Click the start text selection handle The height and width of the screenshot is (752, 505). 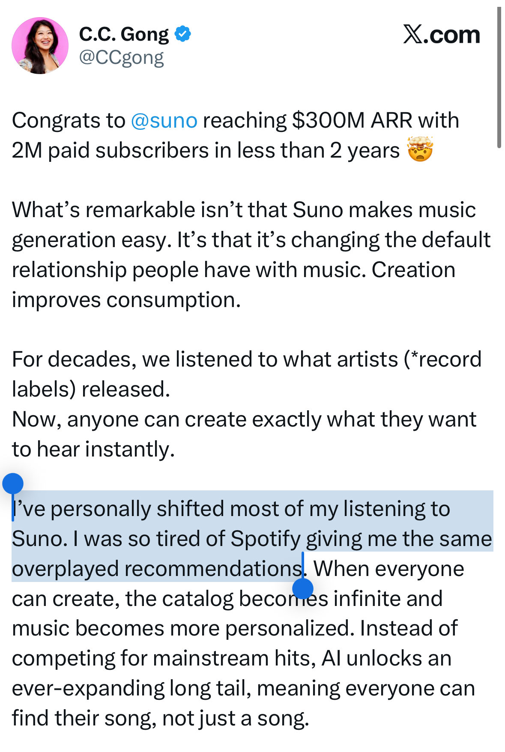(13, 484)
